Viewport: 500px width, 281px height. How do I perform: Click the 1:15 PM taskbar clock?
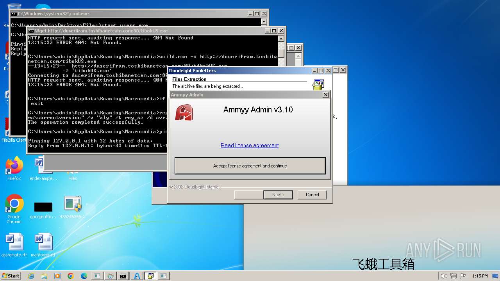pos(480,276)
